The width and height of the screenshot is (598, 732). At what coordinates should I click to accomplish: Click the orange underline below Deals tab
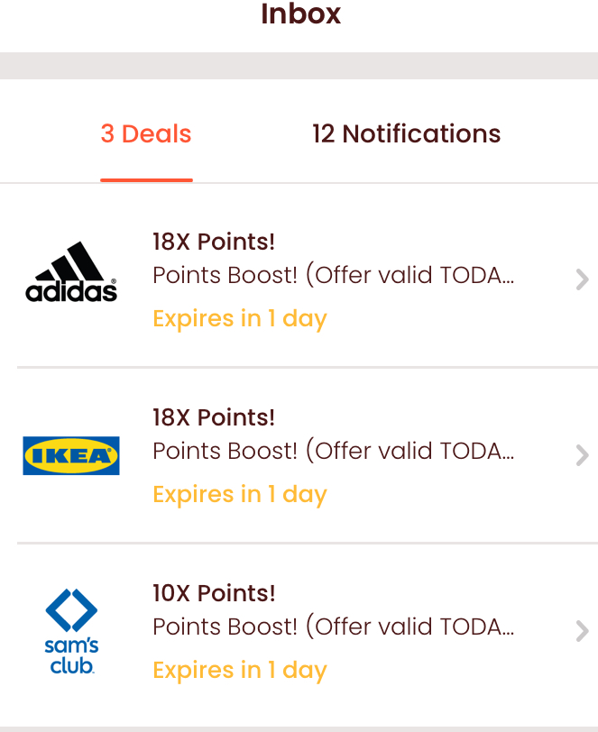[x=146, y=180]
